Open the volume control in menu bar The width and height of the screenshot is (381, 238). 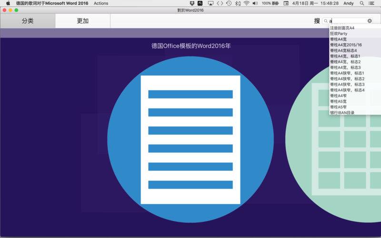255,3
